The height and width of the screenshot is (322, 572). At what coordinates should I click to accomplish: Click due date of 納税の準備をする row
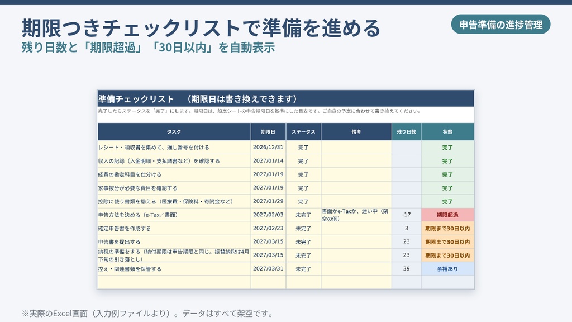268,255
